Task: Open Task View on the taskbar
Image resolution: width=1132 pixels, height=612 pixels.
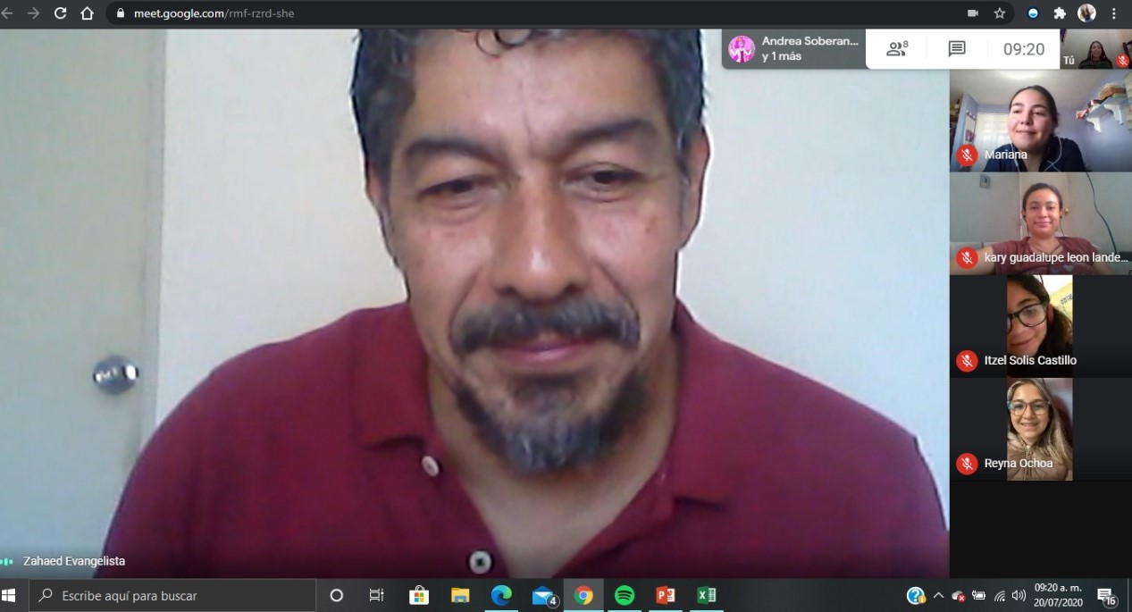Action: [377, 596]
